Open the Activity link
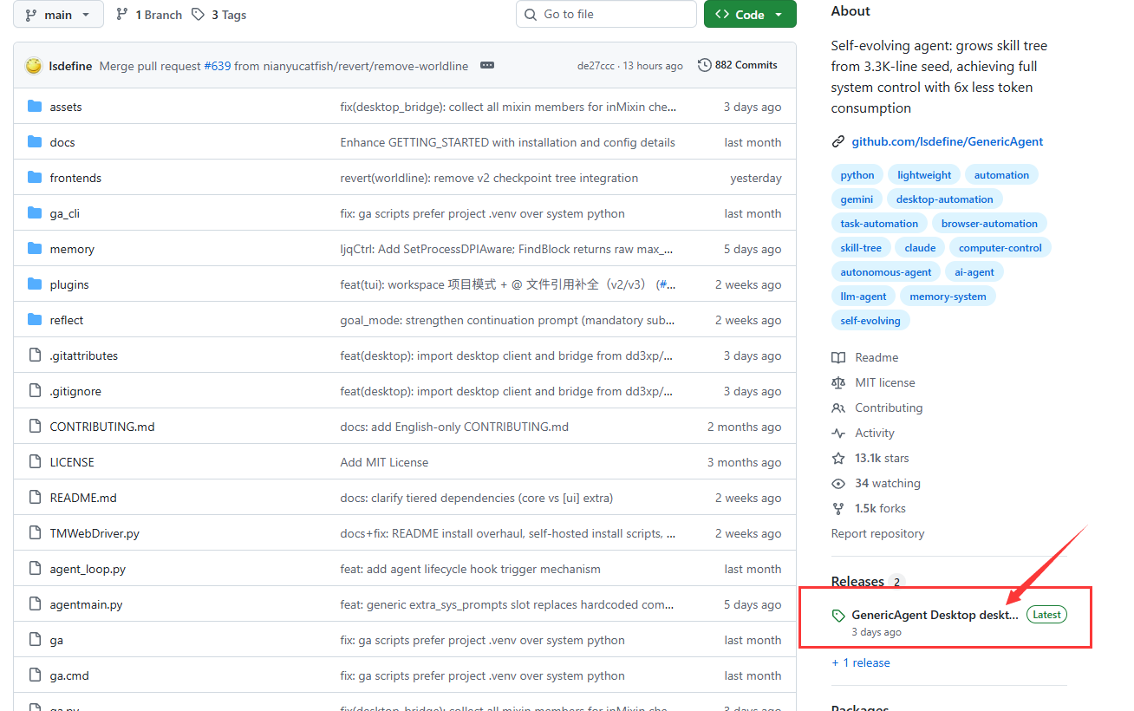 [x=863, y=433]
